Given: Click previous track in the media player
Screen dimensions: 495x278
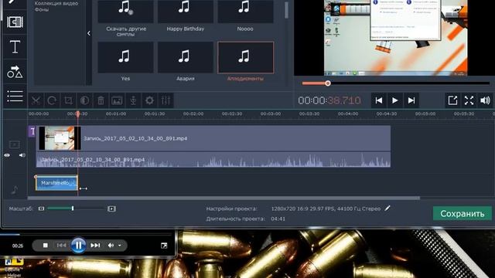Looking at the screenshot, I should 62,246.
